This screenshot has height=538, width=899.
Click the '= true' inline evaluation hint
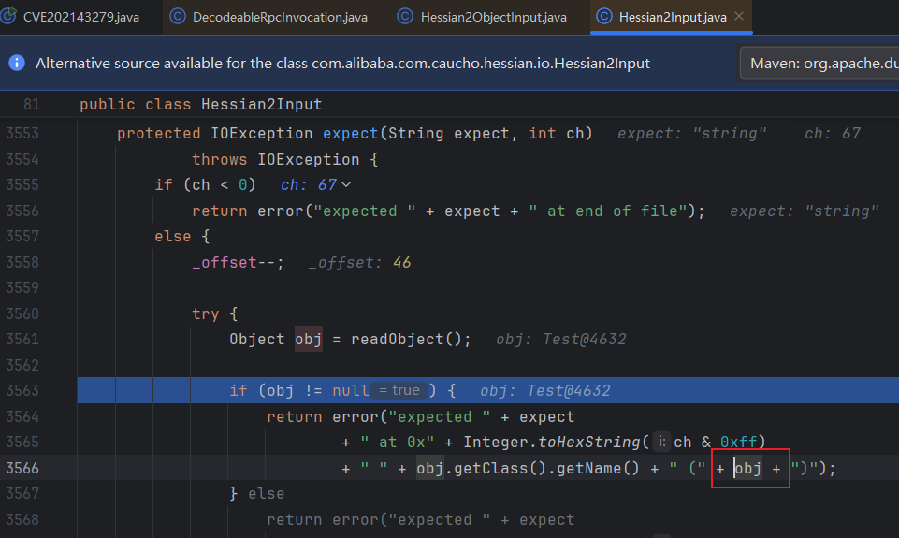(x=399, y=390)
